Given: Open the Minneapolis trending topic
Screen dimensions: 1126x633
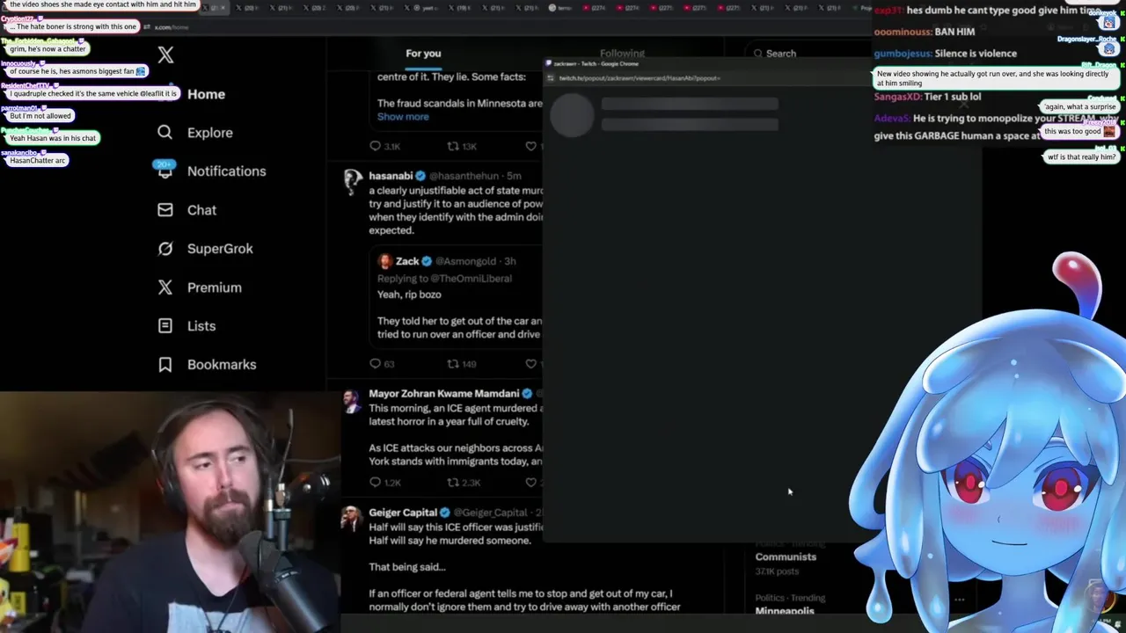Looking at the screenshot, I should click(785, 611).
